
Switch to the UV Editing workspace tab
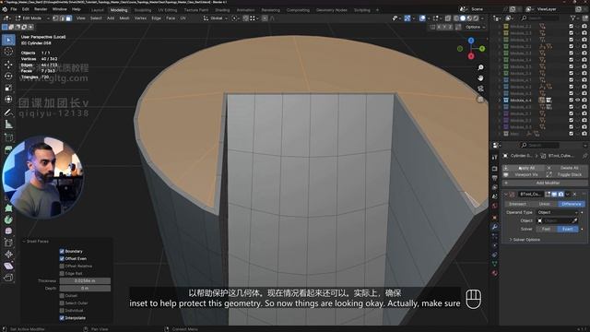click(168, 10)
